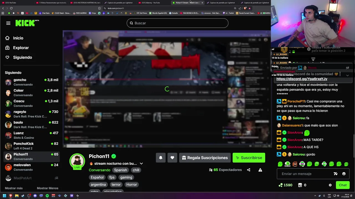Open Explorar in the sidebar
Viewport: 355px width, 199px height.
pyautogui.click(x=21, y=48)
